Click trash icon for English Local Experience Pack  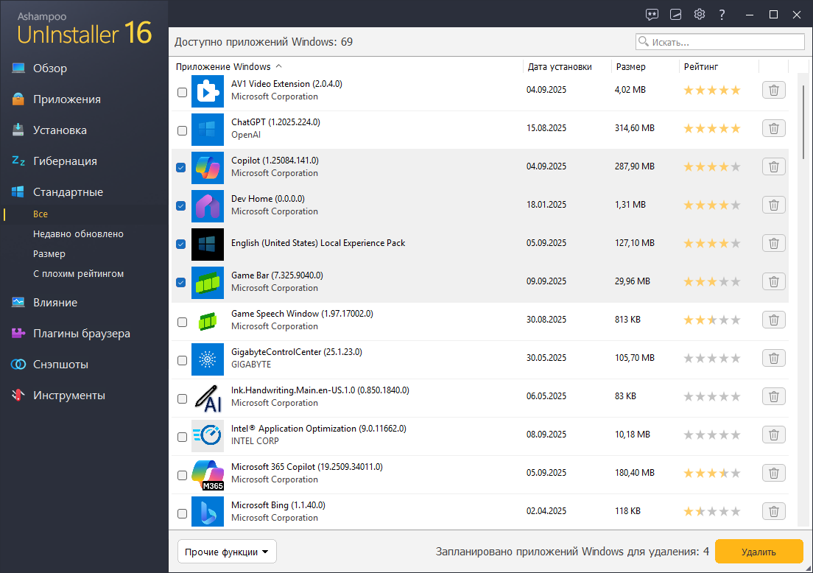click(x=773, y=243)
